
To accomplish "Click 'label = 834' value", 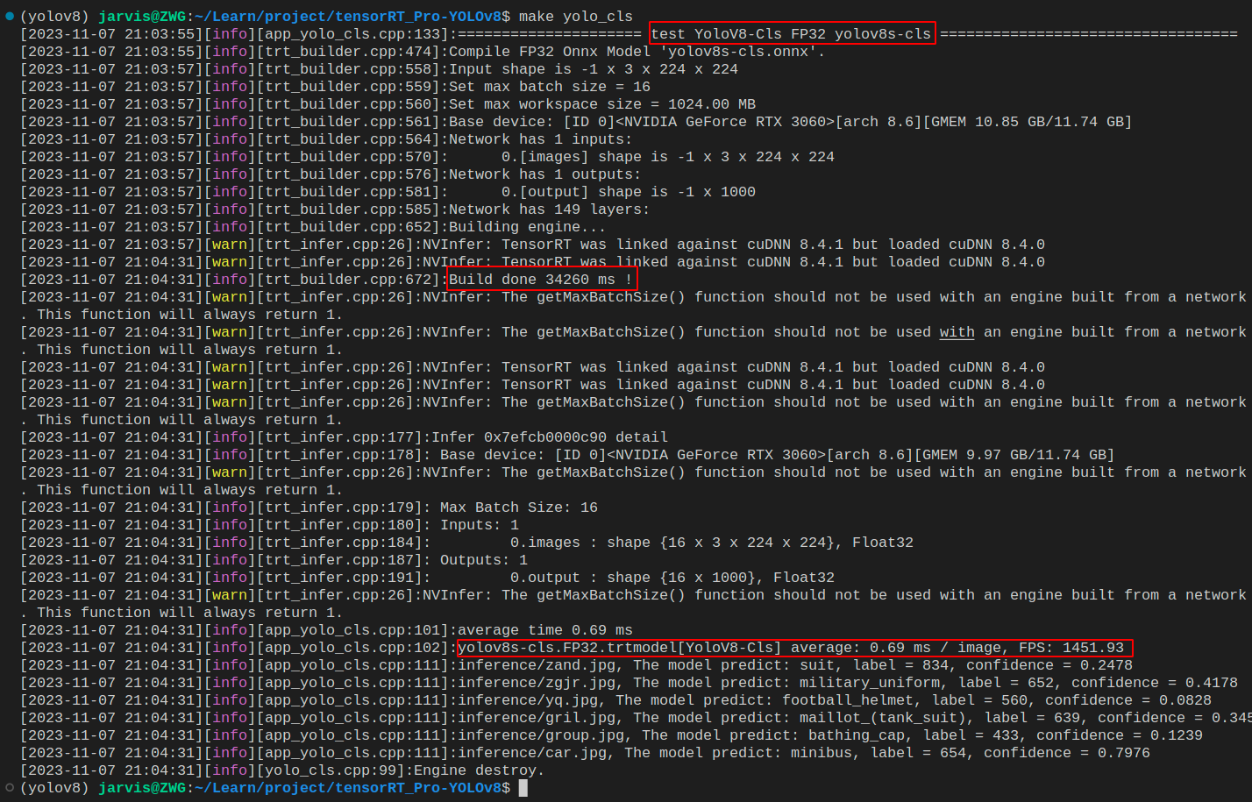I will click(900, 665).
